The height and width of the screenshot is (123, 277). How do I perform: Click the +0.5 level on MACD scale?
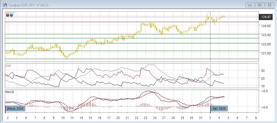coord(264,91)
